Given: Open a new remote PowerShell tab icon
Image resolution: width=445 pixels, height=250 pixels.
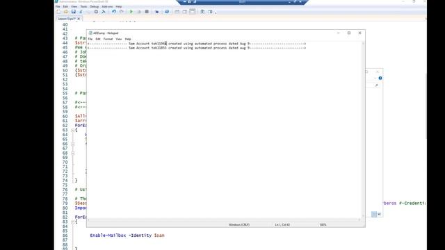Looking at the screenshot, I should 156,12.
